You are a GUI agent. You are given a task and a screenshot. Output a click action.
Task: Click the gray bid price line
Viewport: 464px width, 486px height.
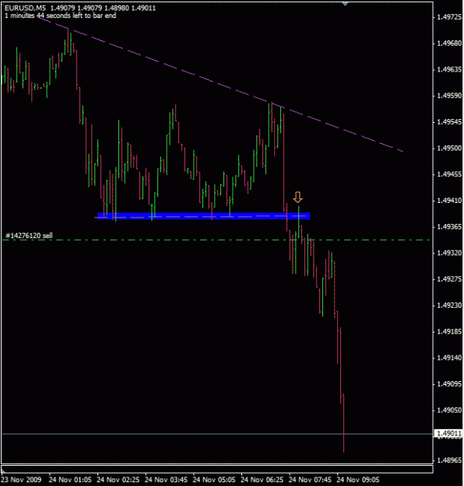[x=216, y=434]
